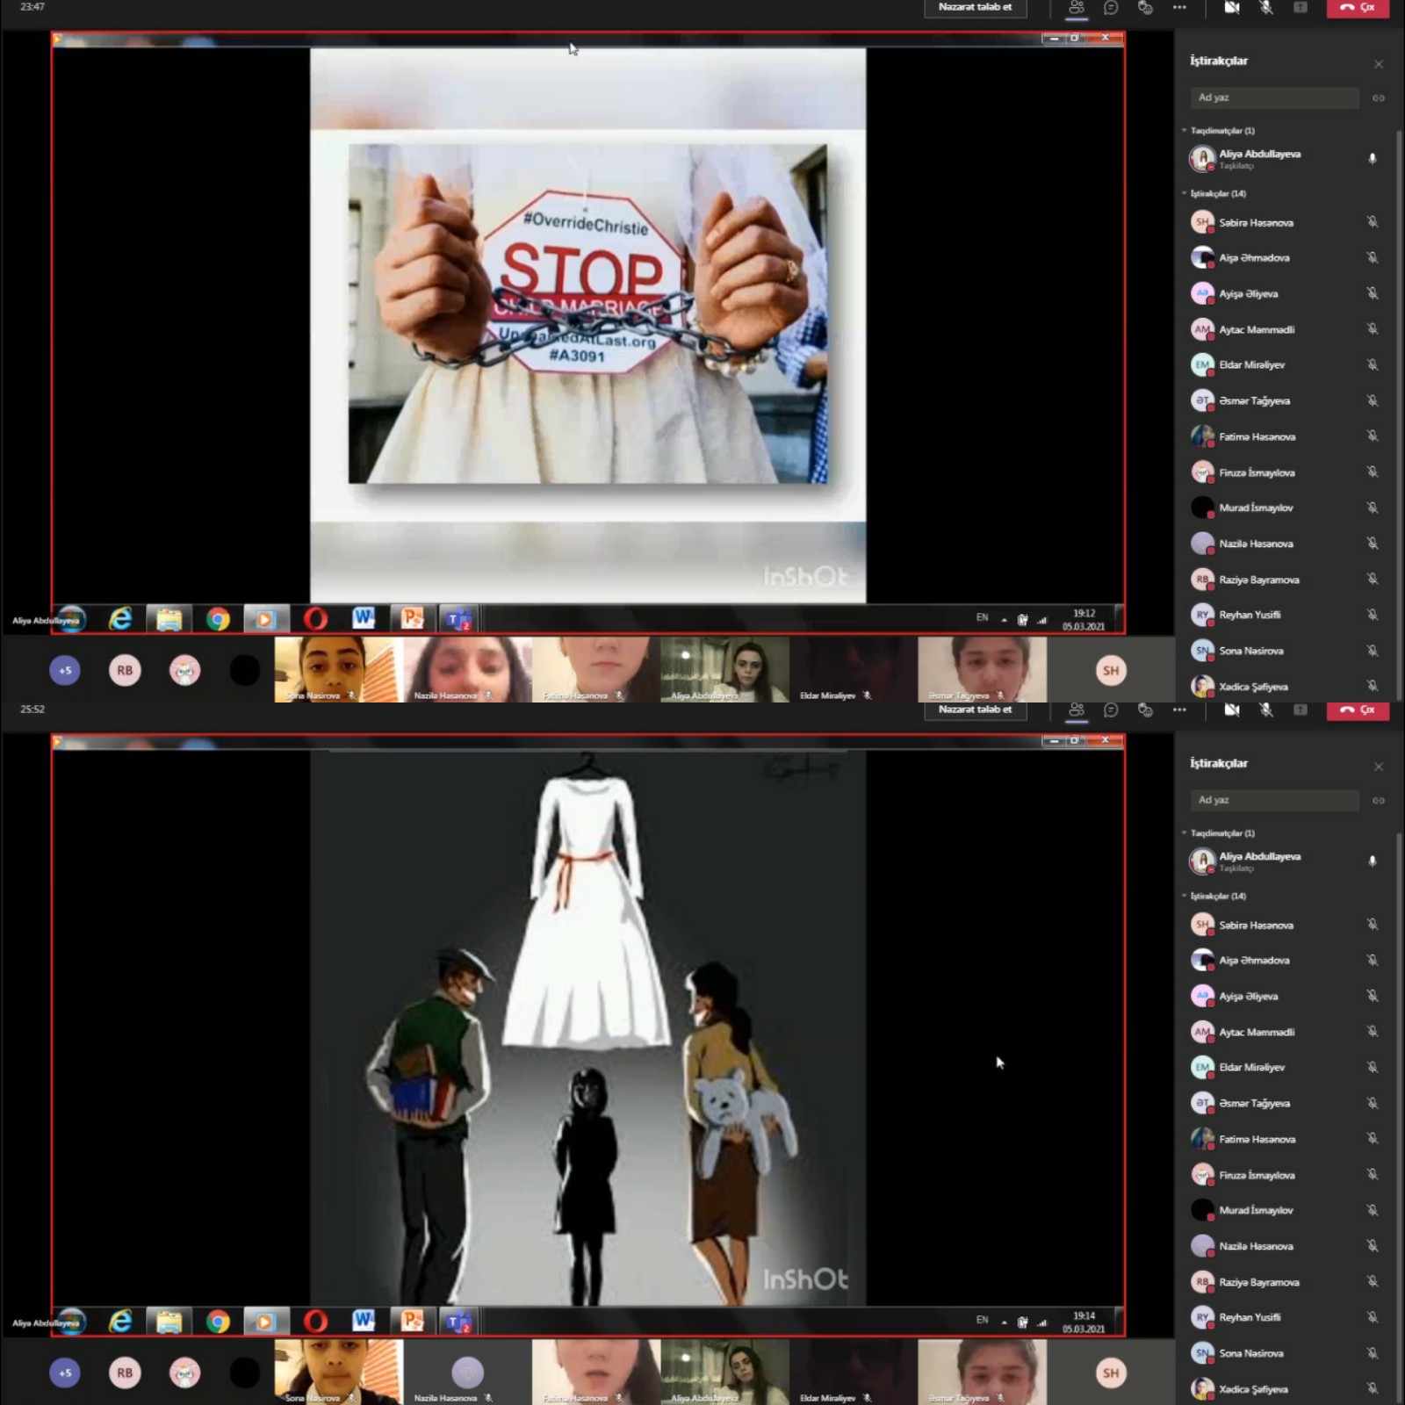1405x1405 pixels.
Task: Click Word icon in shared taskbar showing 19:14
Action: [x=364, y=1321]
